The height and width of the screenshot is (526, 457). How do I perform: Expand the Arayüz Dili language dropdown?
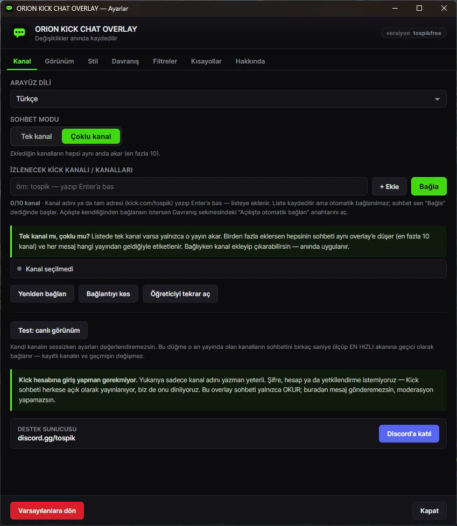pos(228,99)
